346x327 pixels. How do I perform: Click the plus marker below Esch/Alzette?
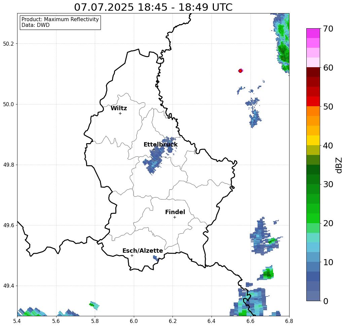(132, 255)
